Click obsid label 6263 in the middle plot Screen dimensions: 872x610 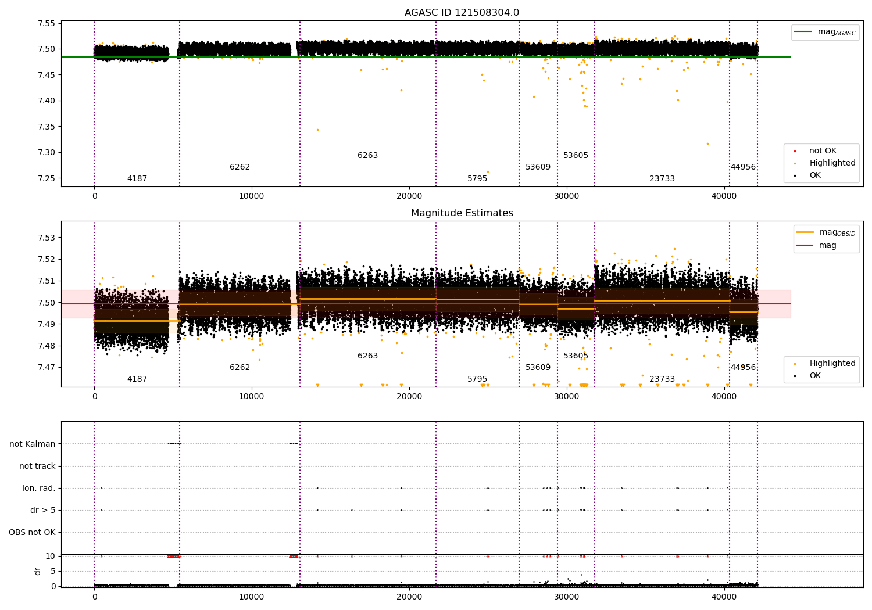click(x=367, y=356)
